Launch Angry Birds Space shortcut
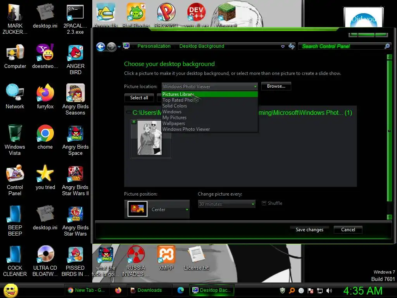 pyautogui.click(x=75, y=140)
